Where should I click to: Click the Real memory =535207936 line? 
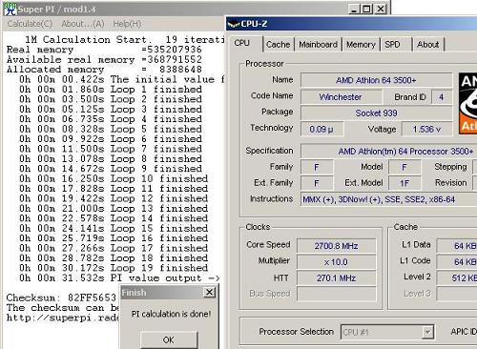(x=104, y=50)
